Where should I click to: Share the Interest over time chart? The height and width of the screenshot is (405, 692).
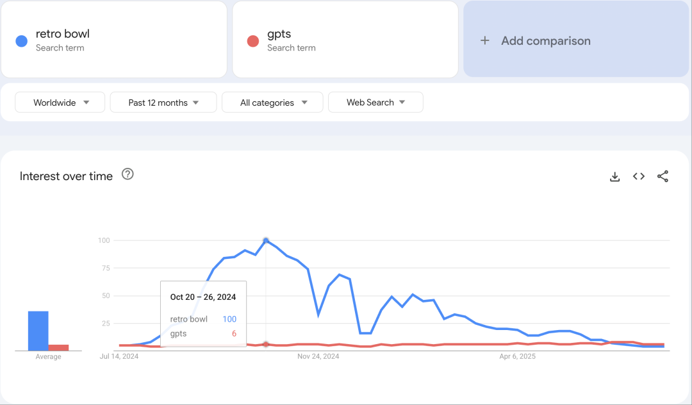pos(663,176)
